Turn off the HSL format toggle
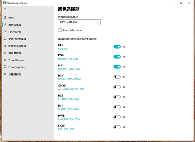The height and width of the screenshot is (142, 195). pos(117,67)
